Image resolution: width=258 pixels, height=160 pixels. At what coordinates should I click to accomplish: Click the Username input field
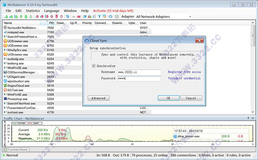139,72
